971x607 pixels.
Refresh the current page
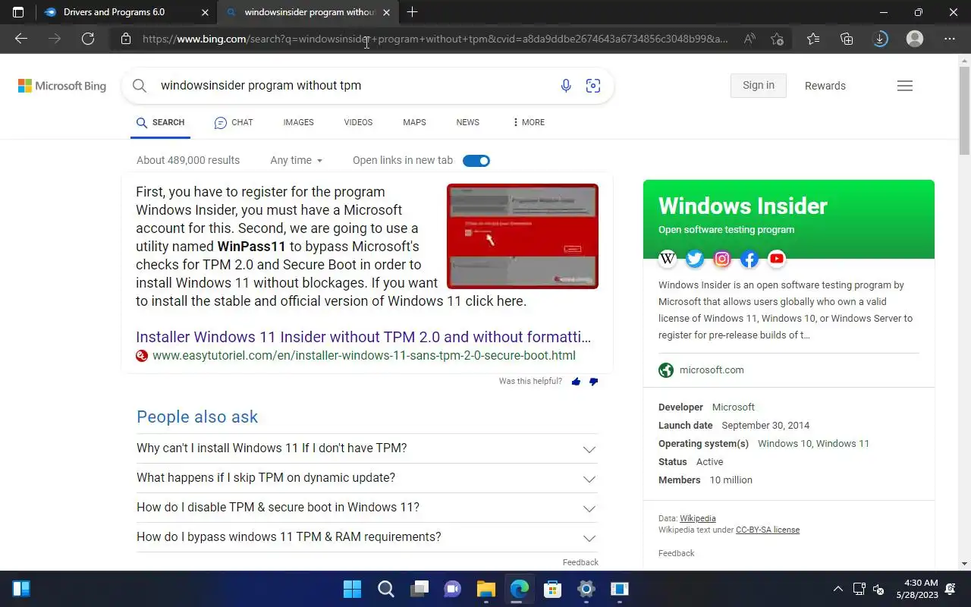[88, 39]
